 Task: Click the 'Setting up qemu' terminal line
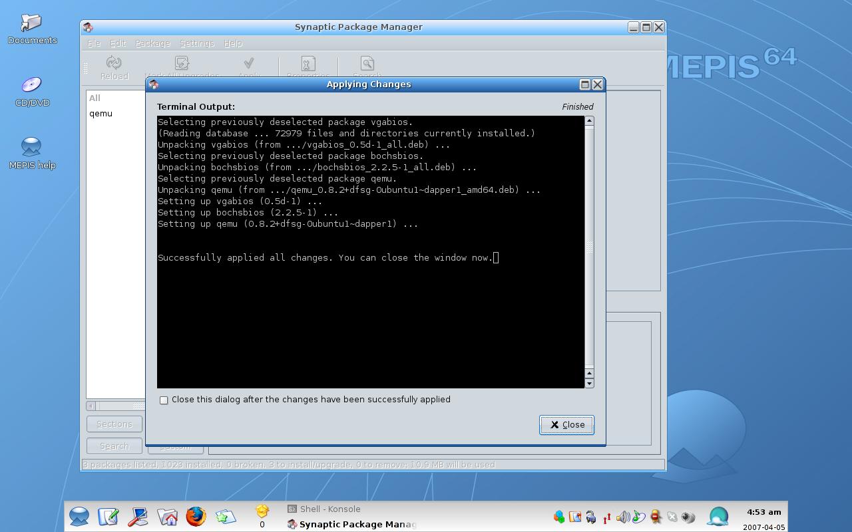click(288, 223)
